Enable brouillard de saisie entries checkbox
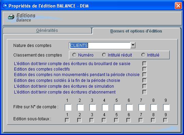Image resolution: width=184 pixels, height=135 pixels. point(144,63)
